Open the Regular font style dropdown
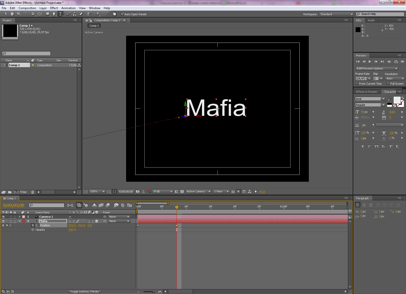Screen dimensions: 406x294 [370, 105]
